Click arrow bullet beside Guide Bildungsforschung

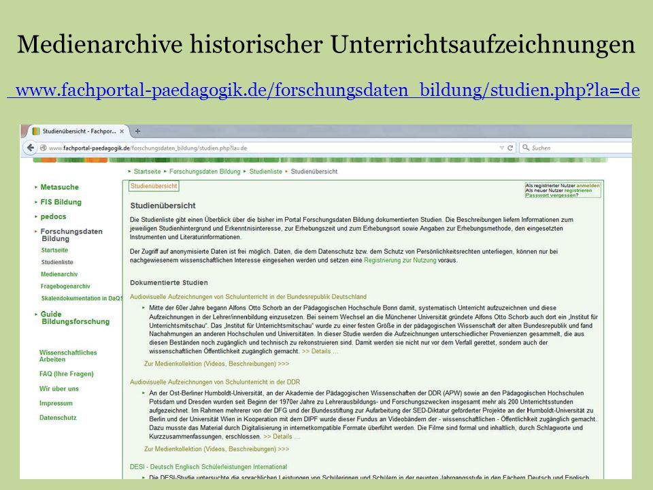[36, 314]
